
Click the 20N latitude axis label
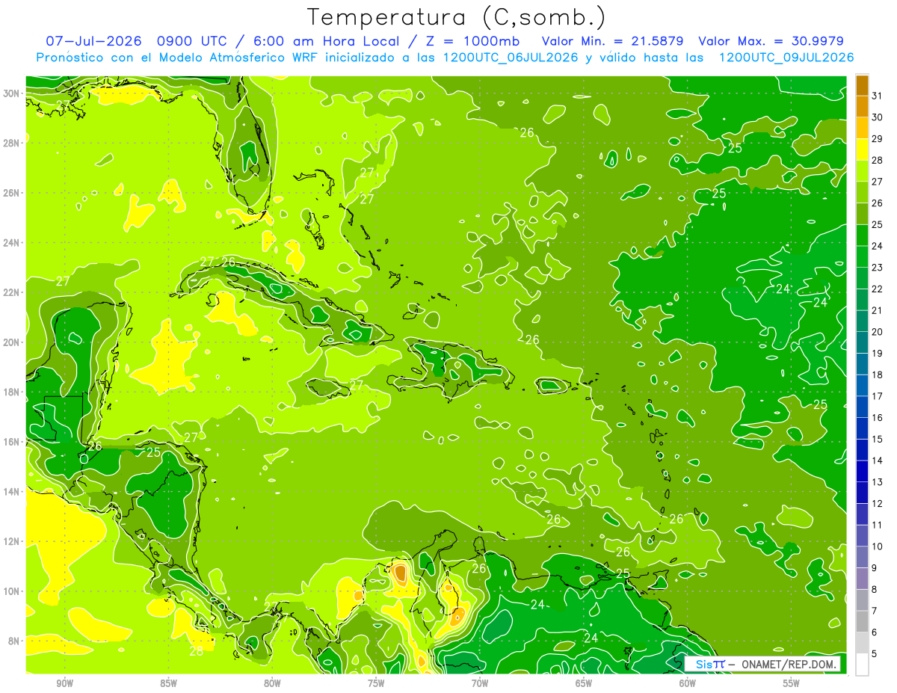pos(13,342)
